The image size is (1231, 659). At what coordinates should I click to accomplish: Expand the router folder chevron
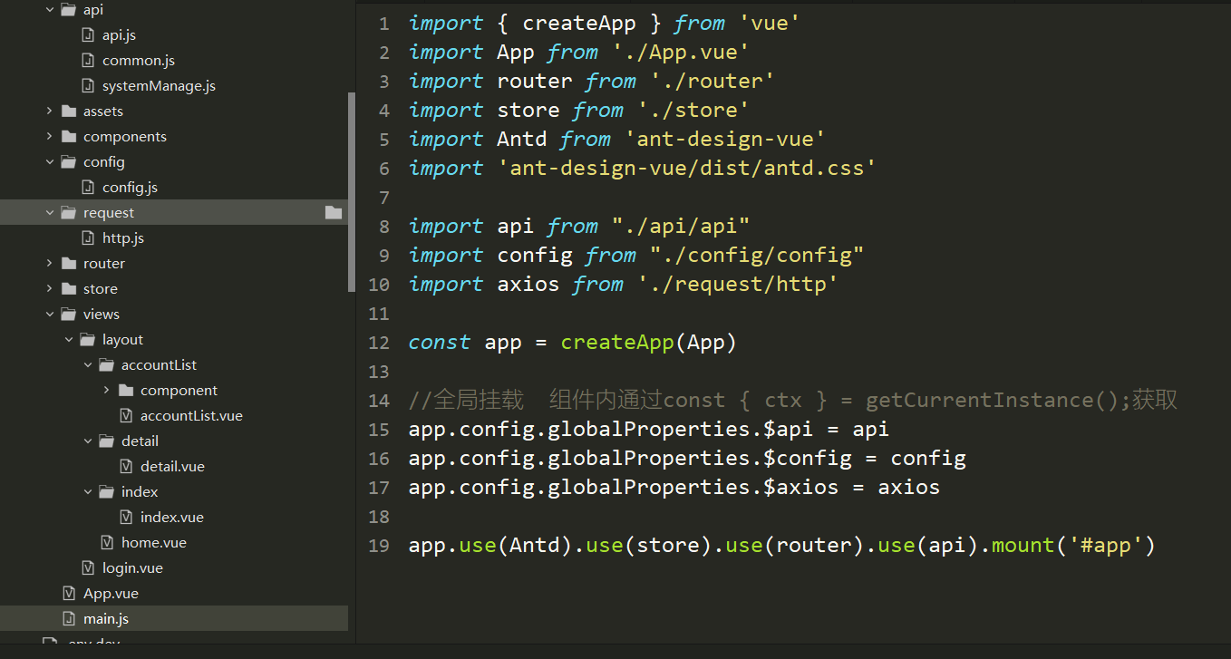[x=50, y=264]
